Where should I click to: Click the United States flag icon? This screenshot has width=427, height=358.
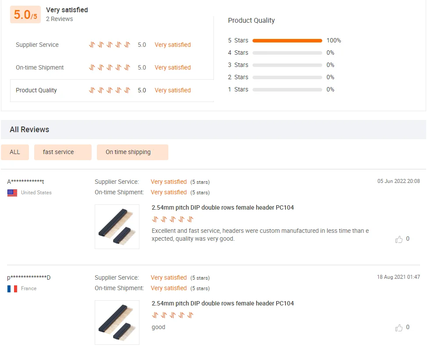click(12, 193)
